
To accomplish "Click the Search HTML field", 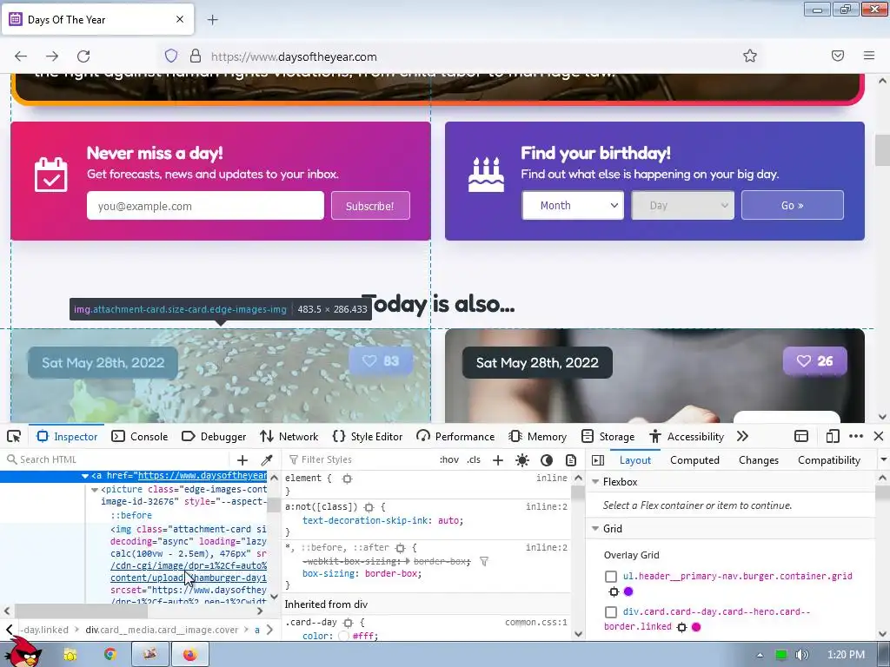I will tap(116, 459).
